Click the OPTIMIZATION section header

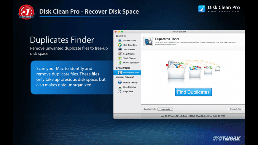tap(123, 68)
